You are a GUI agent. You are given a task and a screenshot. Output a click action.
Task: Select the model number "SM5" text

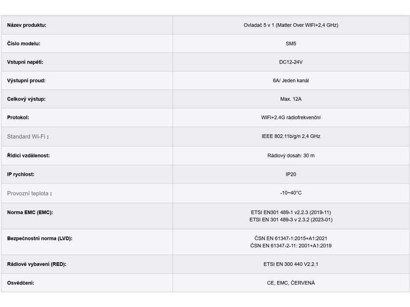[x=291, y=44]
